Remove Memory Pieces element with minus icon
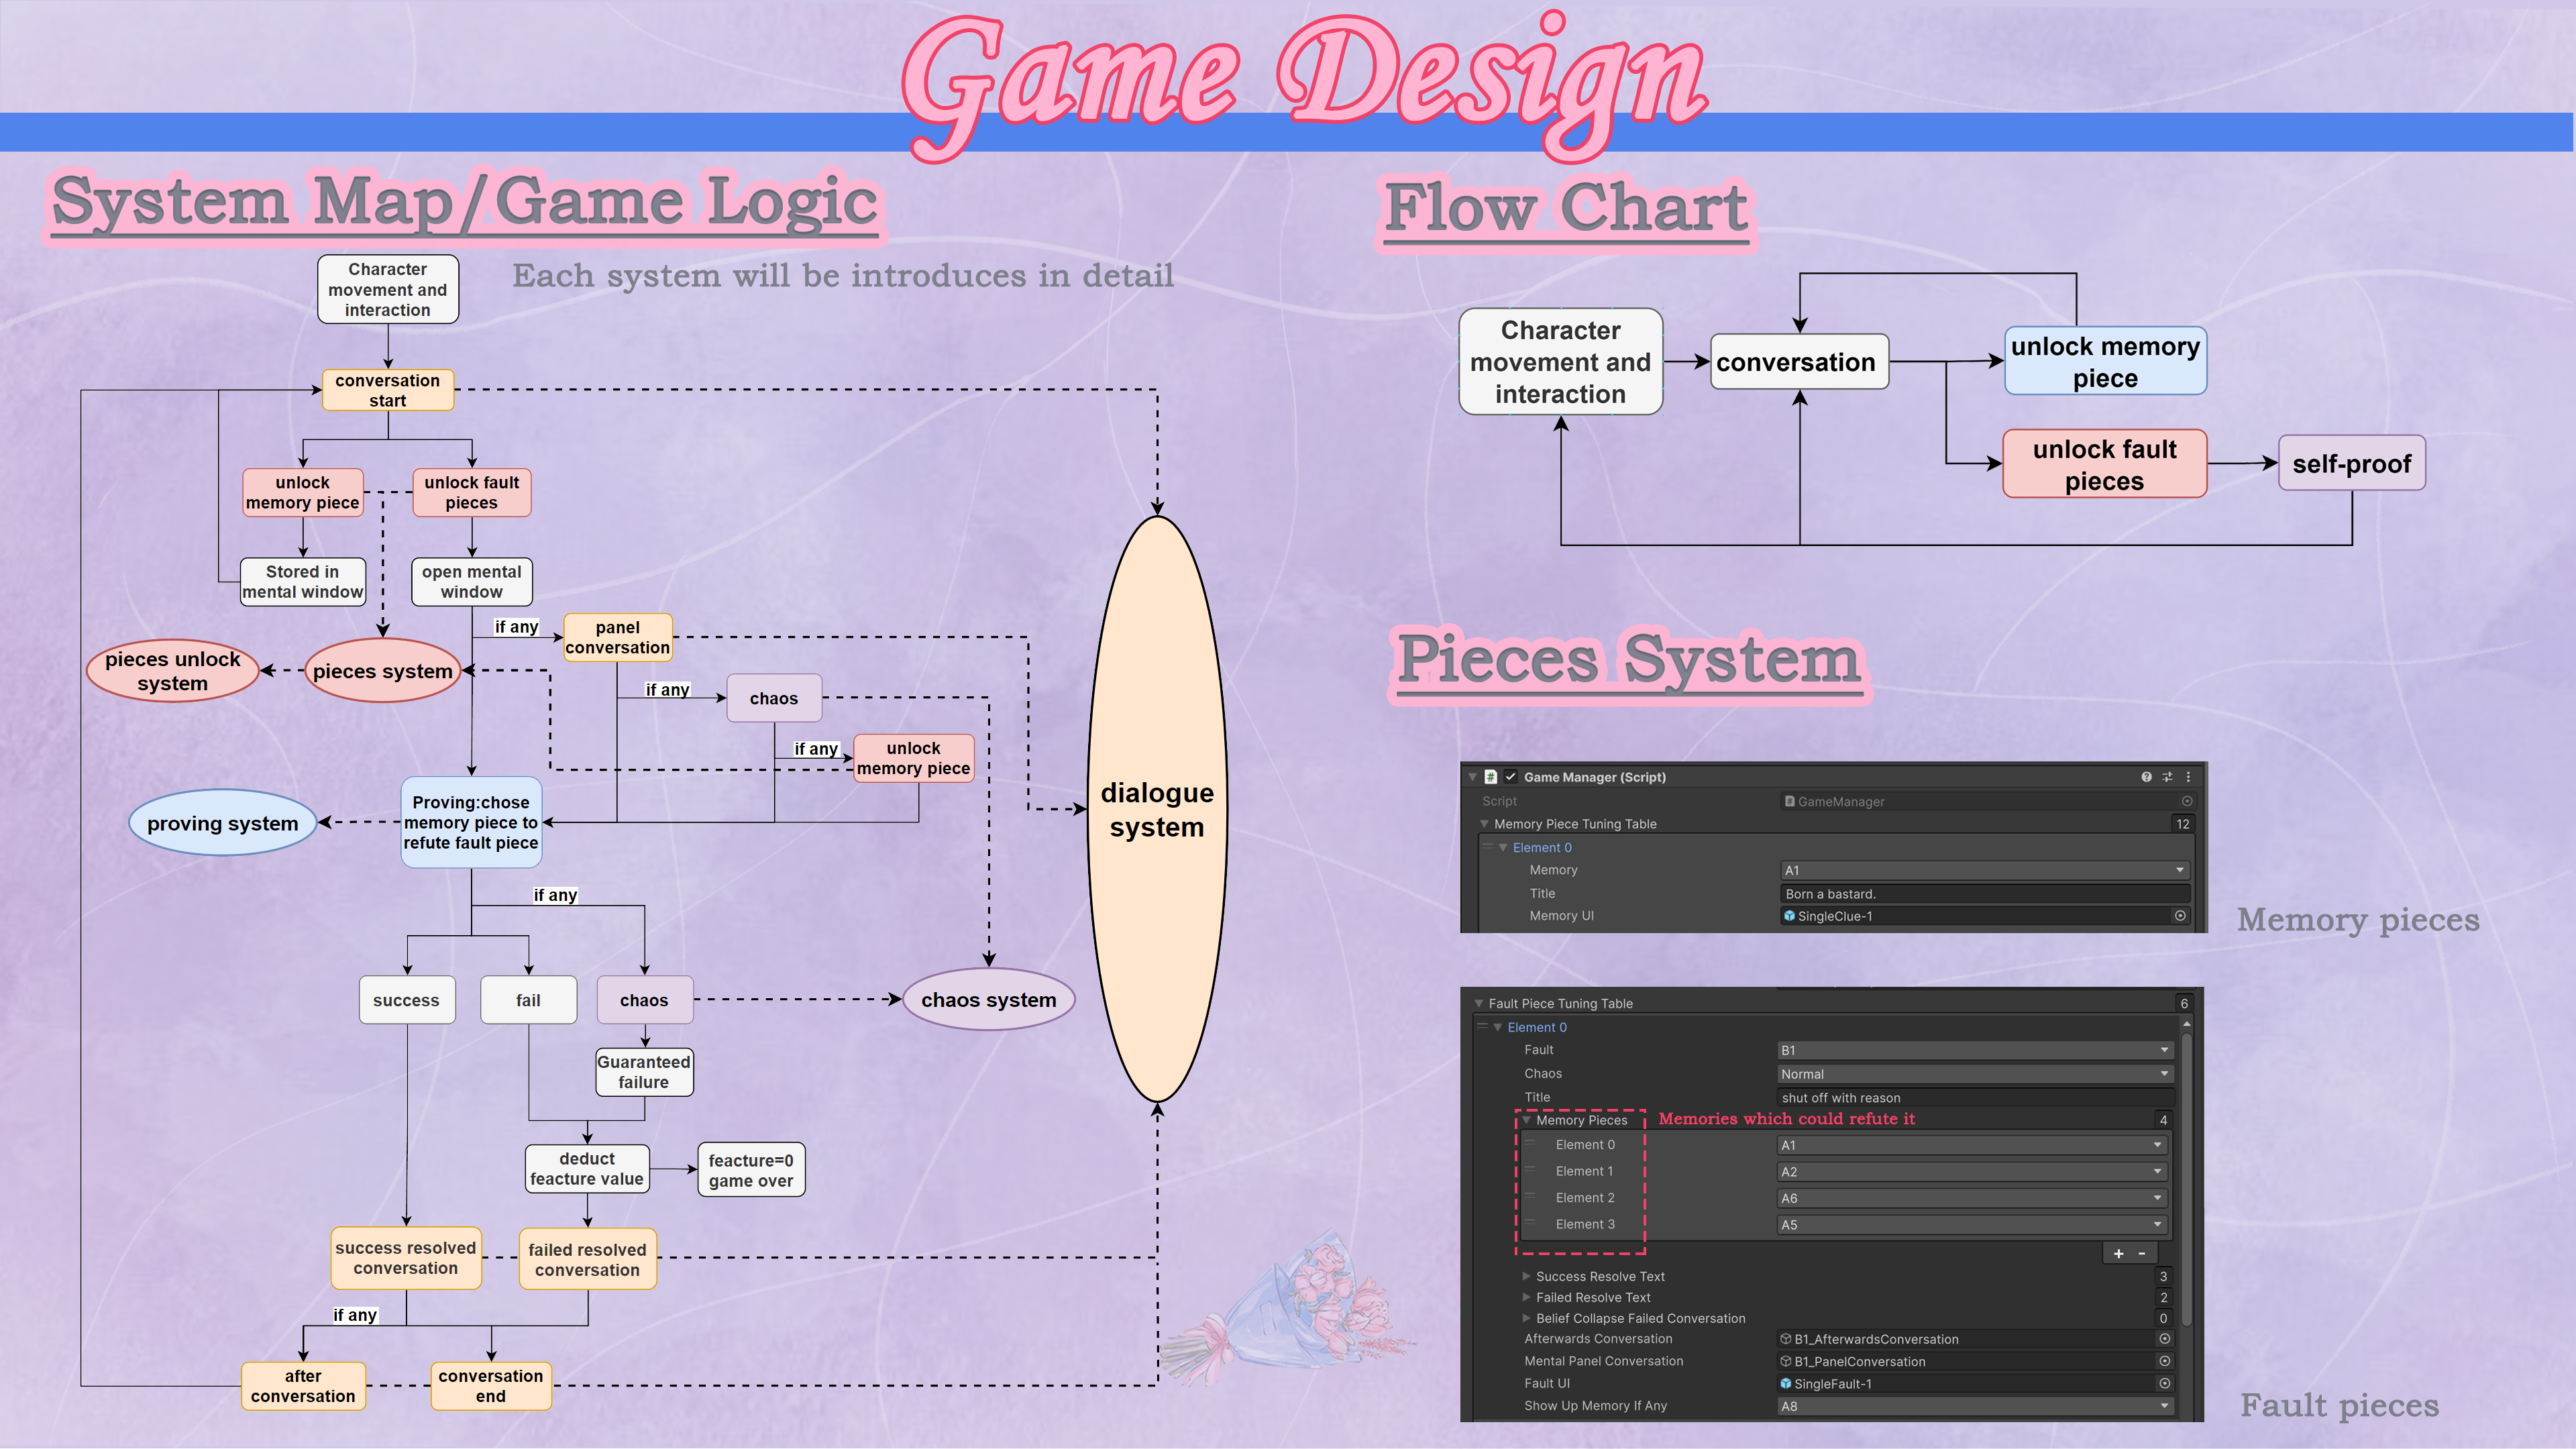 [2142, 1254]
